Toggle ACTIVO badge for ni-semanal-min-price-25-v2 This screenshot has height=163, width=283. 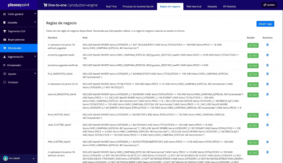click(x=253, y=85)
